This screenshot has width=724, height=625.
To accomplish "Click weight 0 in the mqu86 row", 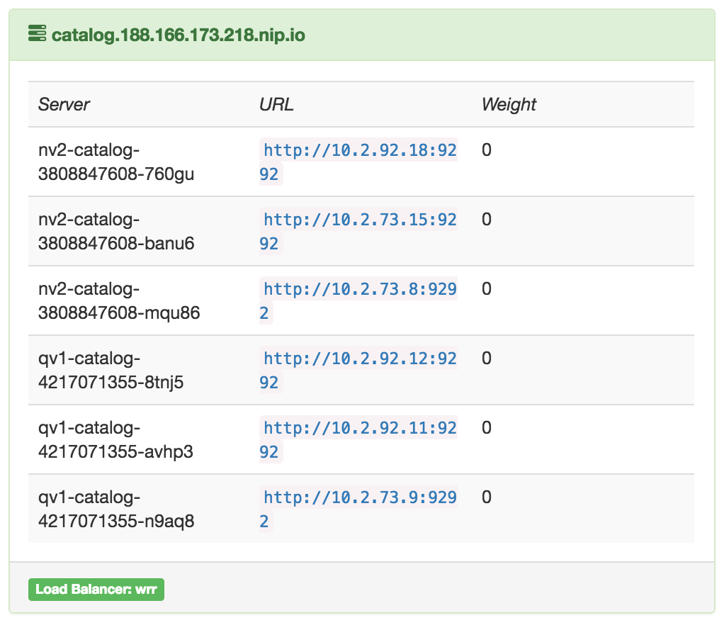I will pos(486,288).
